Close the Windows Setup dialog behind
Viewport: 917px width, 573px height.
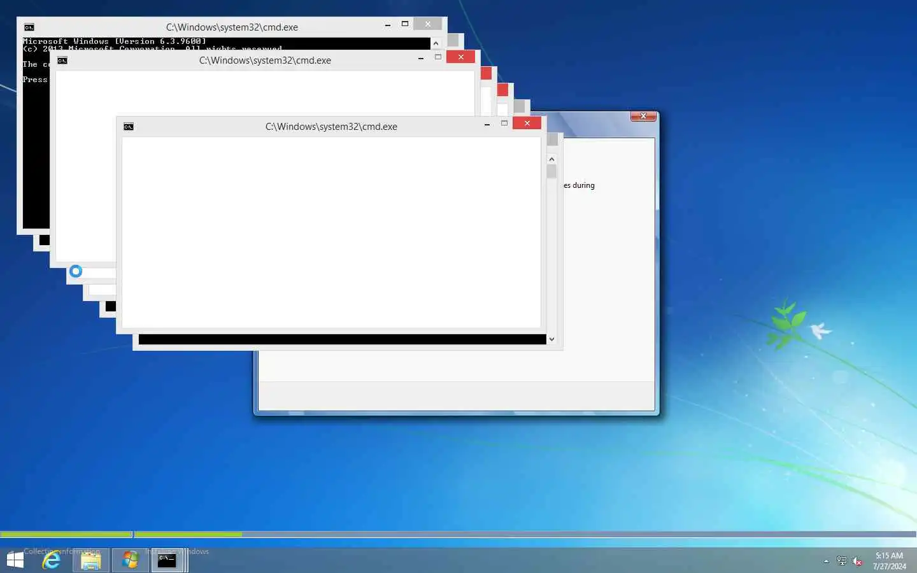[643, 116]
